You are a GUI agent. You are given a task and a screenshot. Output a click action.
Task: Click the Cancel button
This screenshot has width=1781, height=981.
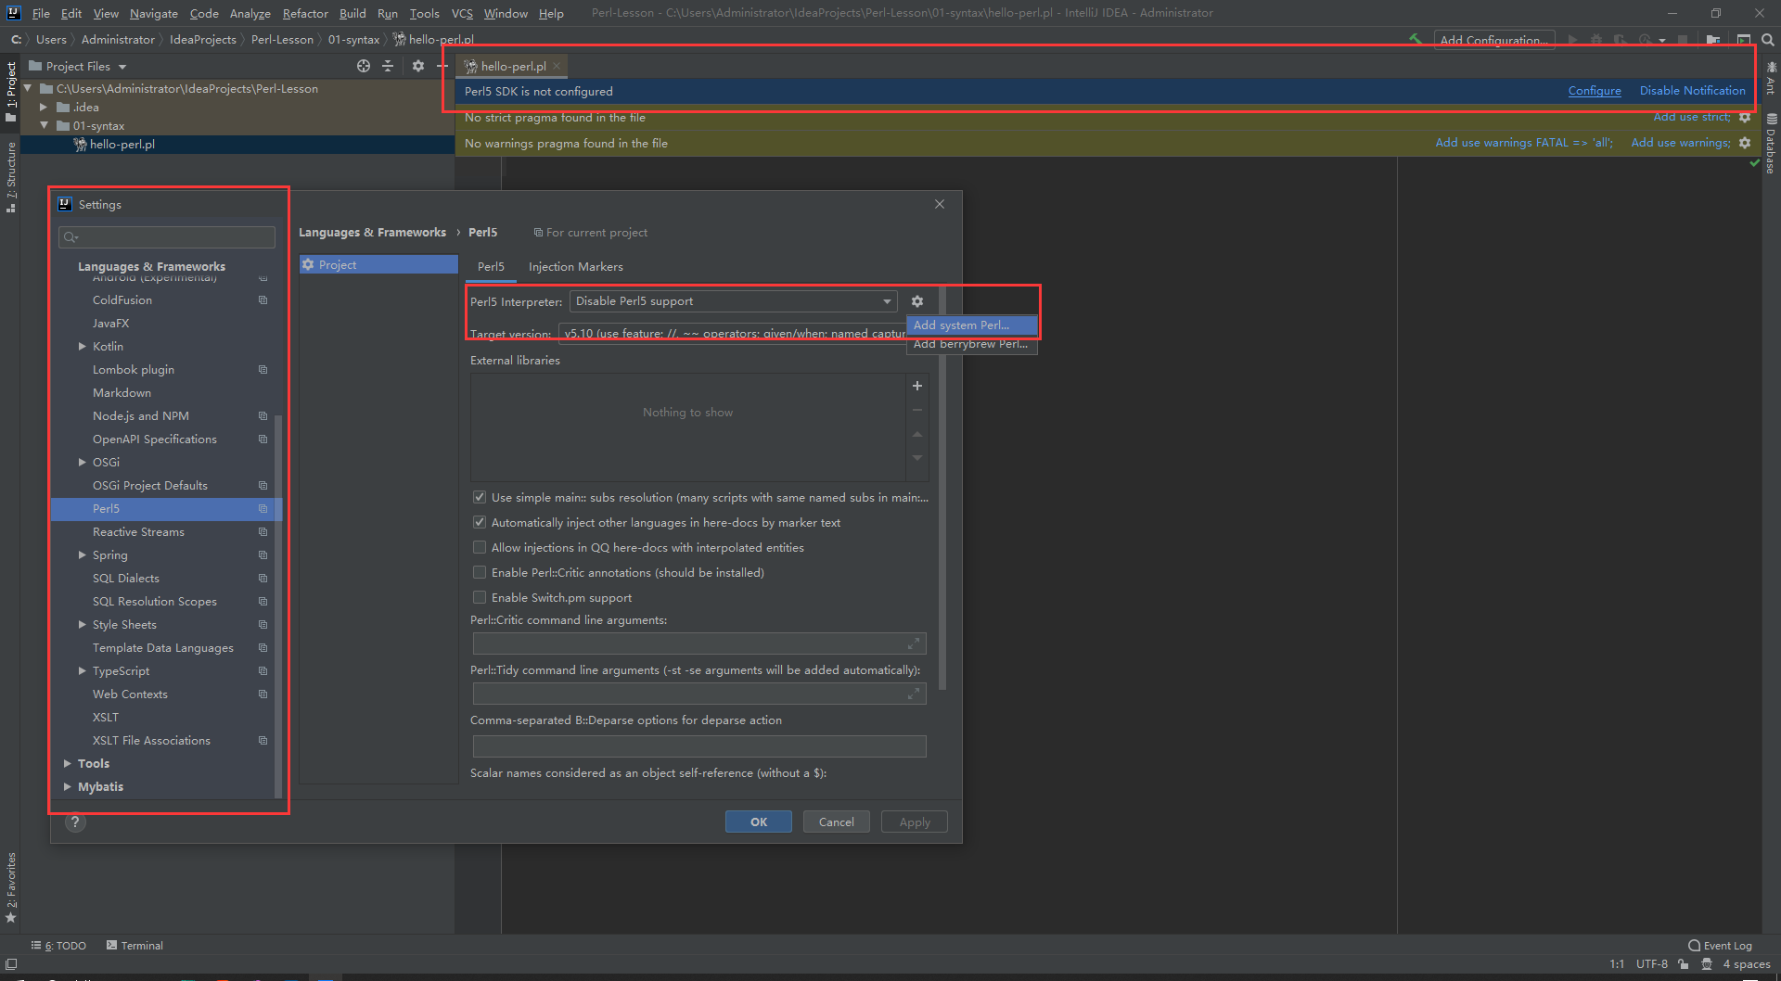coord(836,822)
